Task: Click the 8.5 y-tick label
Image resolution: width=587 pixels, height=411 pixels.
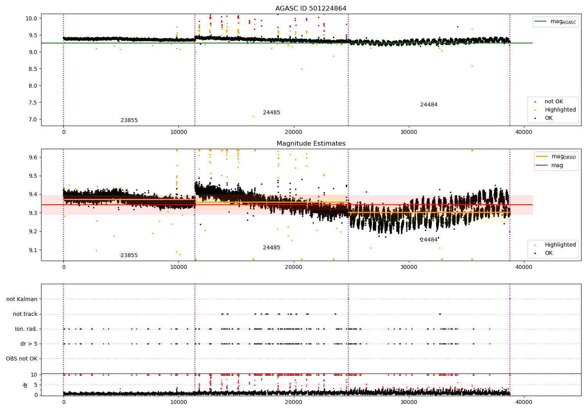Action: [33, 69]
